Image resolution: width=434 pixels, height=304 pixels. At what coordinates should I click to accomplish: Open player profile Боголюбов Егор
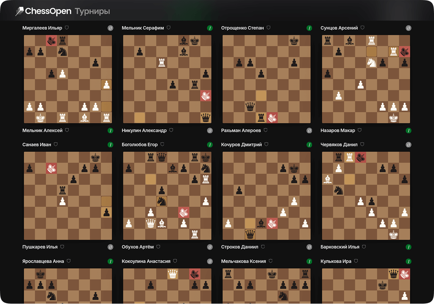point(140,144)
